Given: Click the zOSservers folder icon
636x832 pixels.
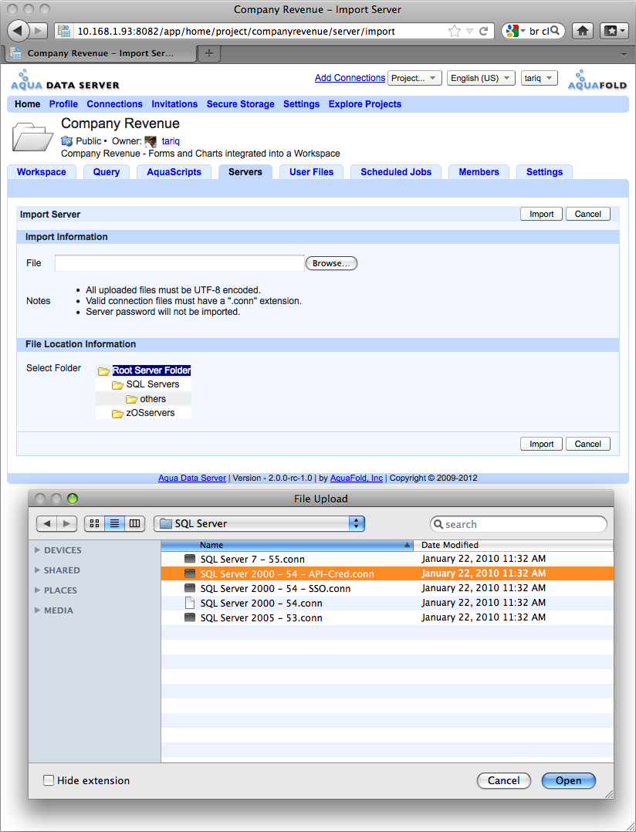Looking at the screenshot, I should coord(117,414).
